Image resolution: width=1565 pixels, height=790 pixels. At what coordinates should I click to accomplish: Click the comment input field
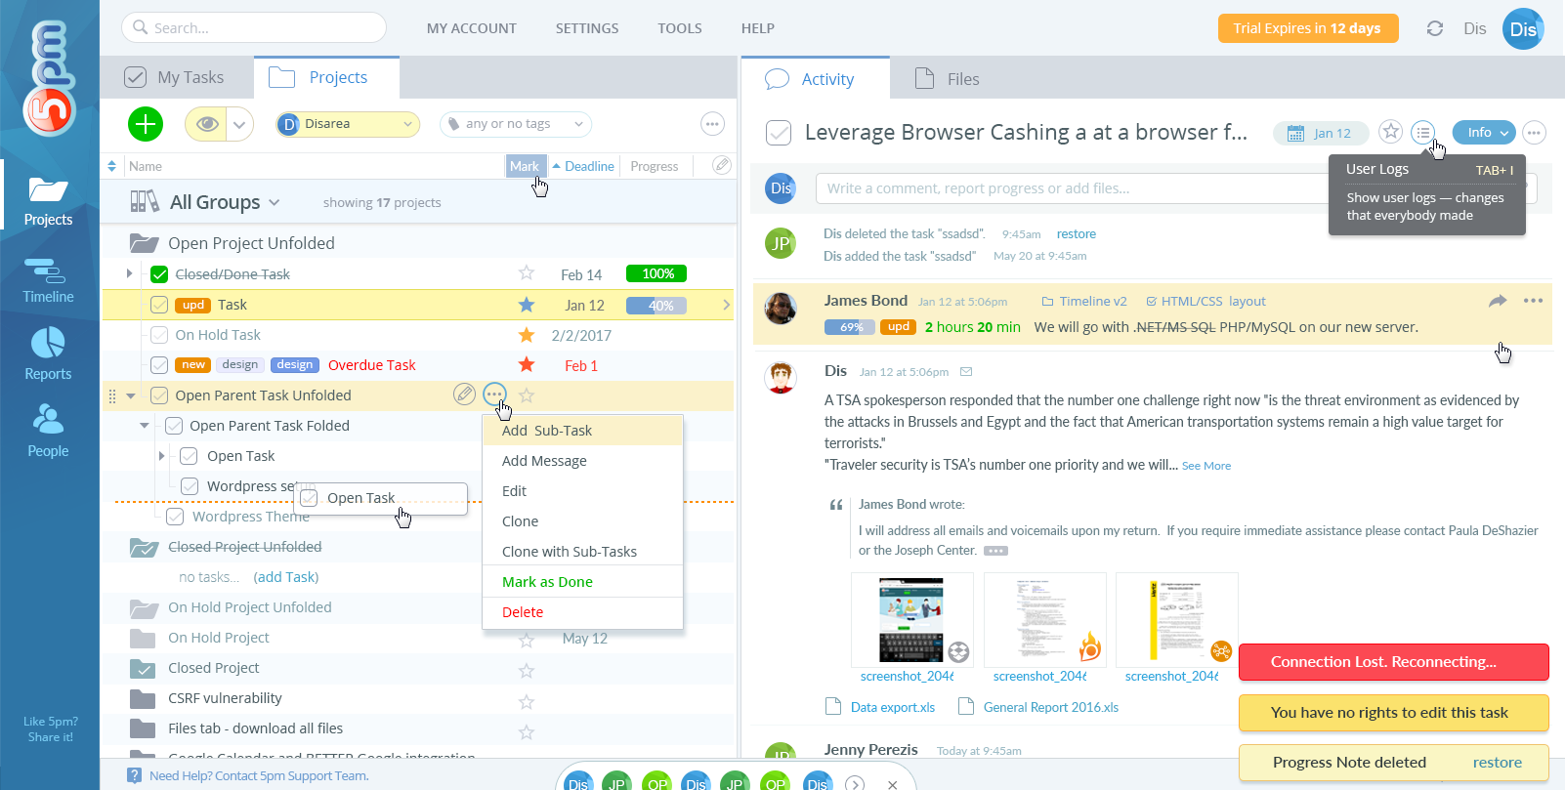[x=1075, y=188]
